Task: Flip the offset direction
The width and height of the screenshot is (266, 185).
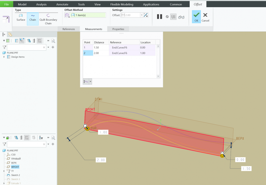Action: coord(146,15)
